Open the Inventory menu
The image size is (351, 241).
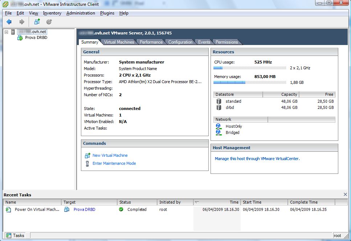pos(52,13)
